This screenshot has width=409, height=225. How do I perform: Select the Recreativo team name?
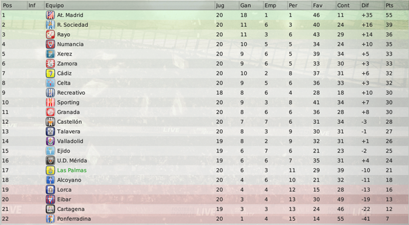[71, 93]
